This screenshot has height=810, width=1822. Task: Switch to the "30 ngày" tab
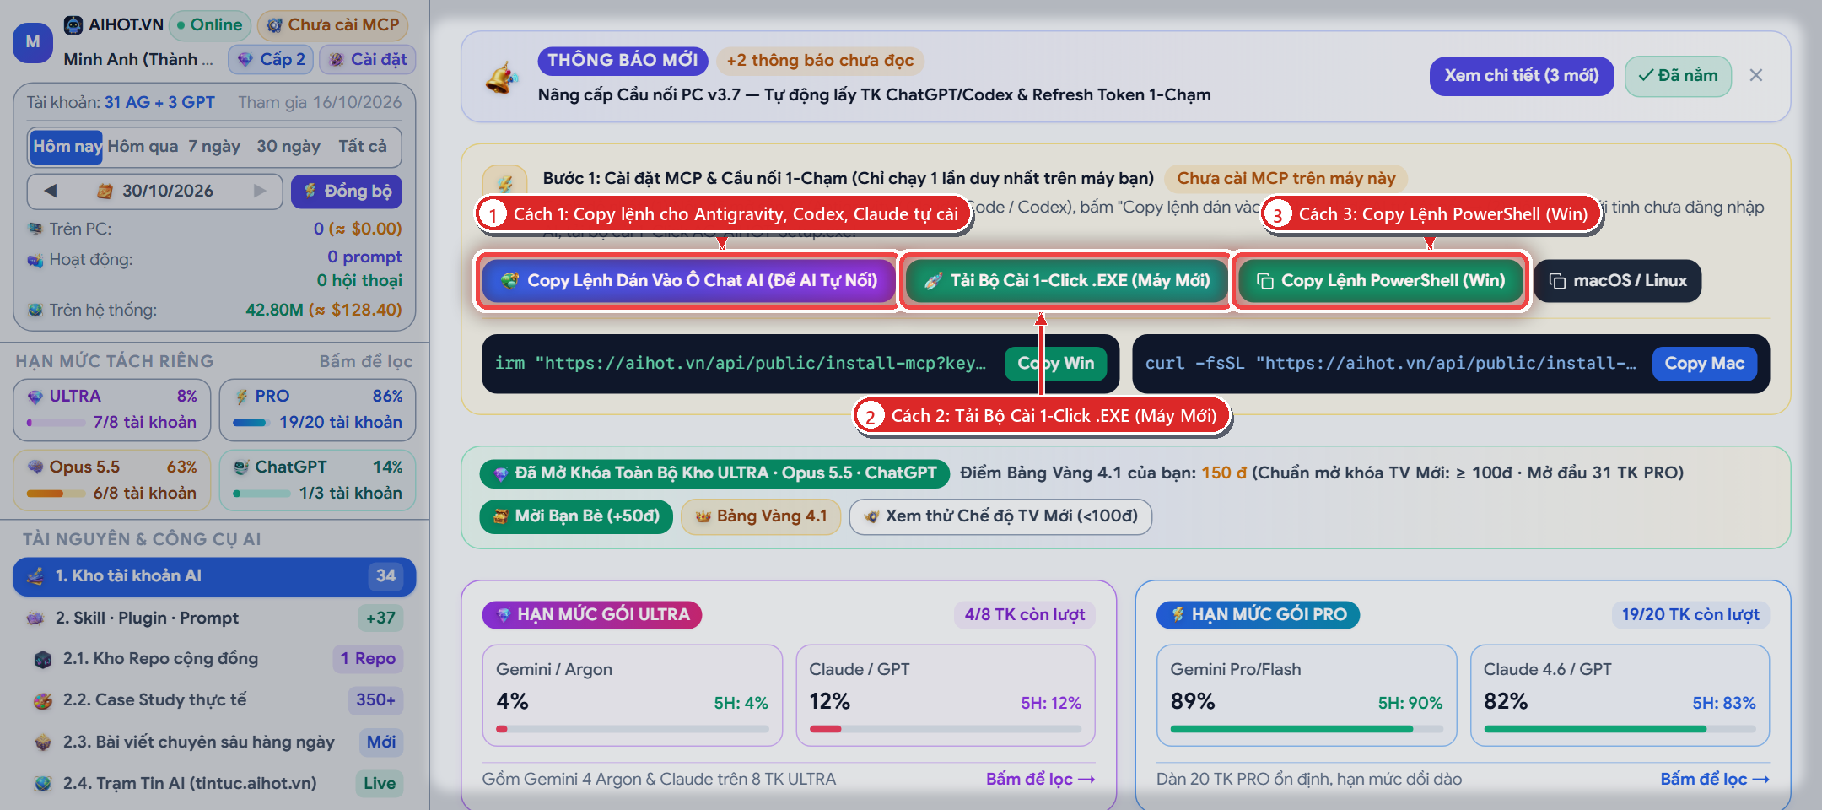click(x=288, y=147)
